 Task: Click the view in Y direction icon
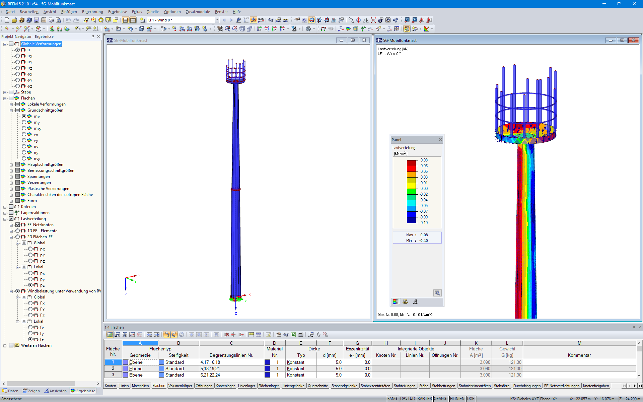(267, 29)
